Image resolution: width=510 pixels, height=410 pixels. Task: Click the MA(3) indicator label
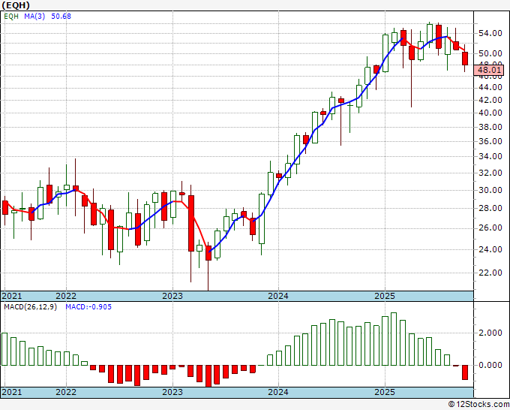pos(34,17)
